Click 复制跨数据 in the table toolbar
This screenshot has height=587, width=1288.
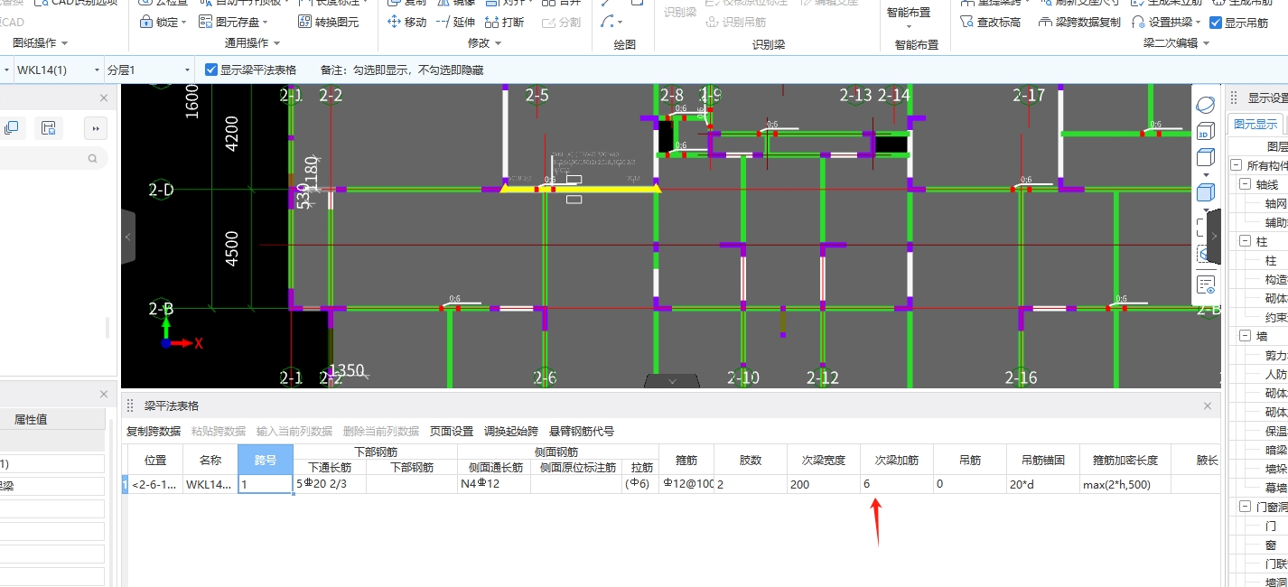coord(154,432)
